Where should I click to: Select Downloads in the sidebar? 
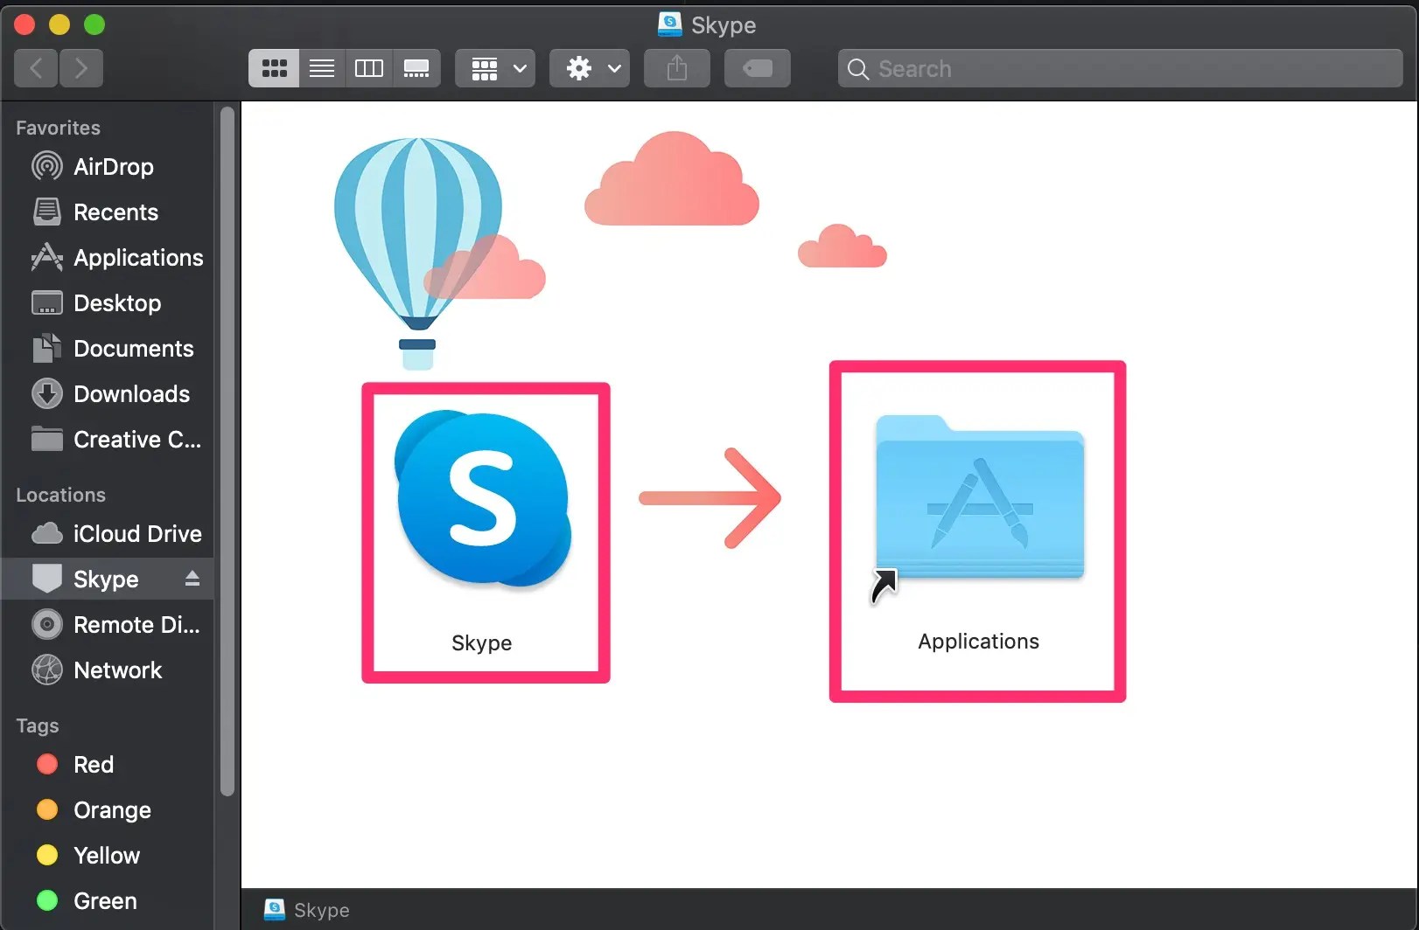[x=131, y=394]
